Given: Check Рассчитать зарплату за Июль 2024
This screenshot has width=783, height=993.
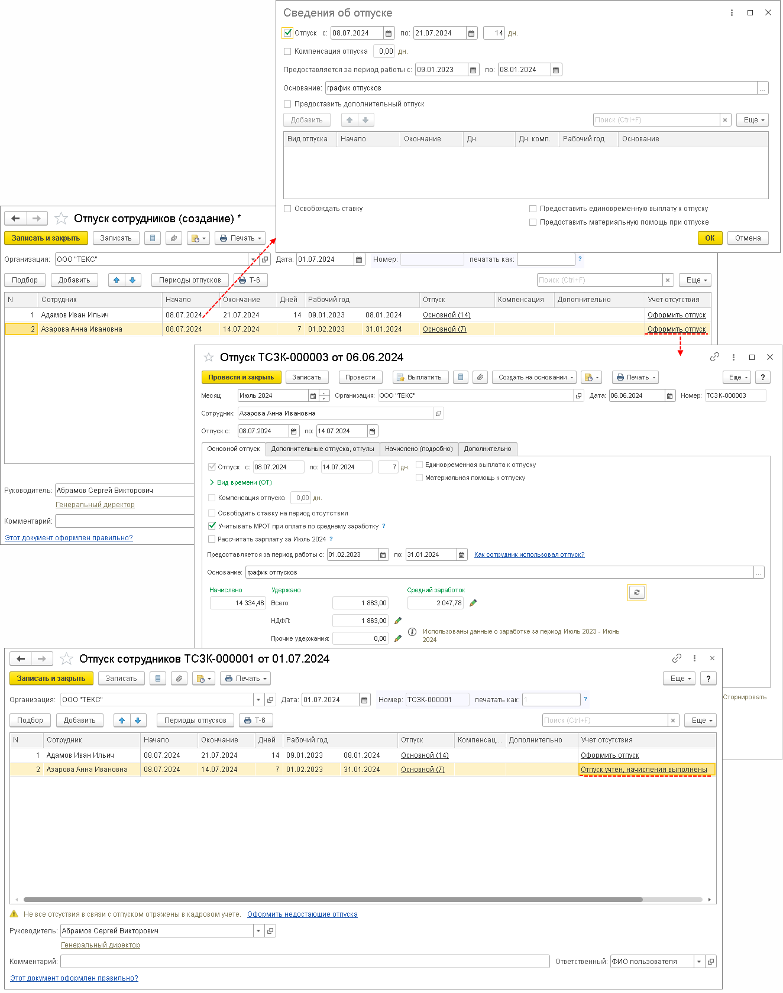Looking at the screenshot, I should (x=212, y=539).
